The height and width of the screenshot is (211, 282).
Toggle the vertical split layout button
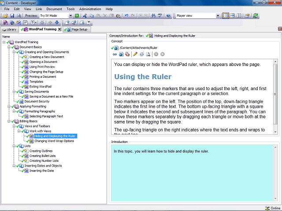(x=239, y=16)
